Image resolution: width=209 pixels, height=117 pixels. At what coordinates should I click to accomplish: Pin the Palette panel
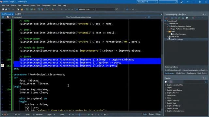coord(203,78)
